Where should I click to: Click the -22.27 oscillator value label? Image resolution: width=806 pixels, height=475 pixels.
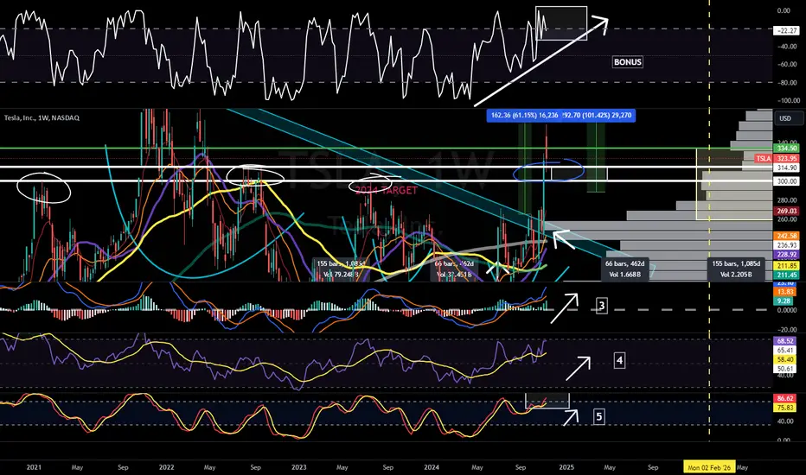[787, 31]
